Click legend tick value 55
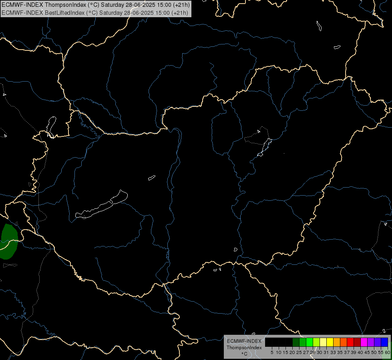392x360 pixels. (380, 352)
